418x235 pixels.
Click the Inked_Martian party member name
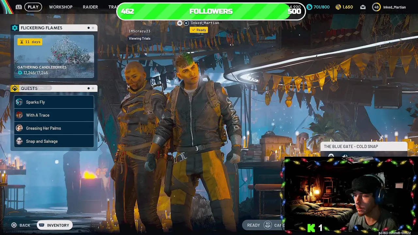click(205, 23)
